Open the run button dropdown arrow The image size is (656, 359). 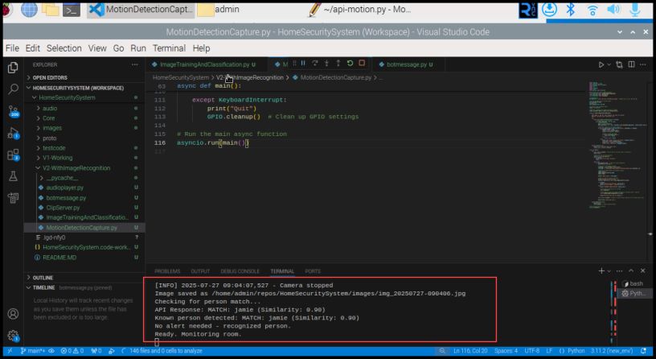point(609,64)
